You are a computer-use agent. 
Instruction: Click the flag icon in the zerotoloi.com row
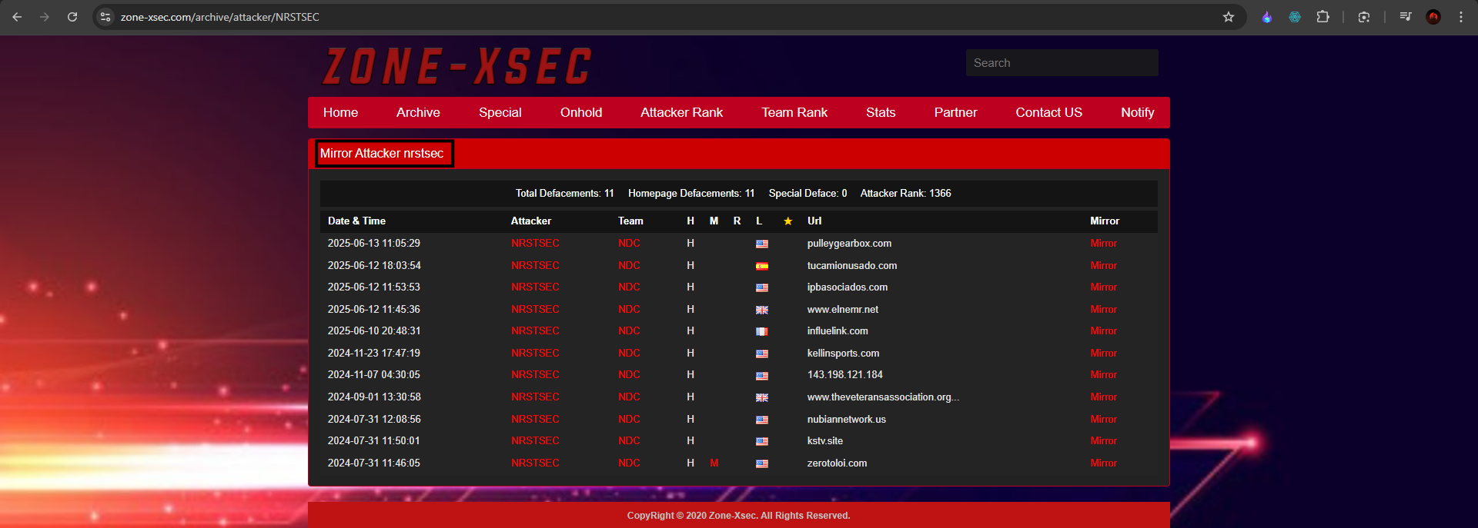point(762,463)
